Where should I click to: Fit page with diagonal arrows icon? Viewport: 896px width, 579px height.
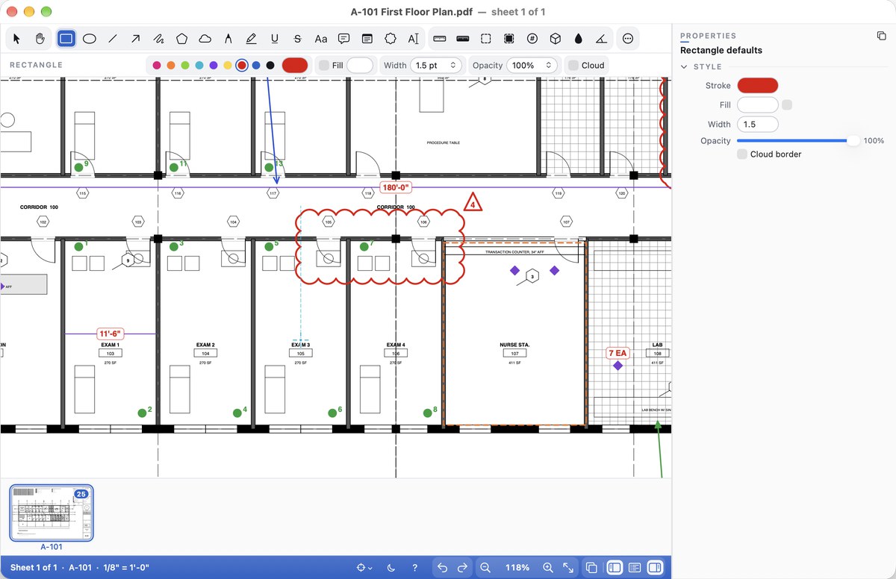pyautogui.click(x=567, y=568)
